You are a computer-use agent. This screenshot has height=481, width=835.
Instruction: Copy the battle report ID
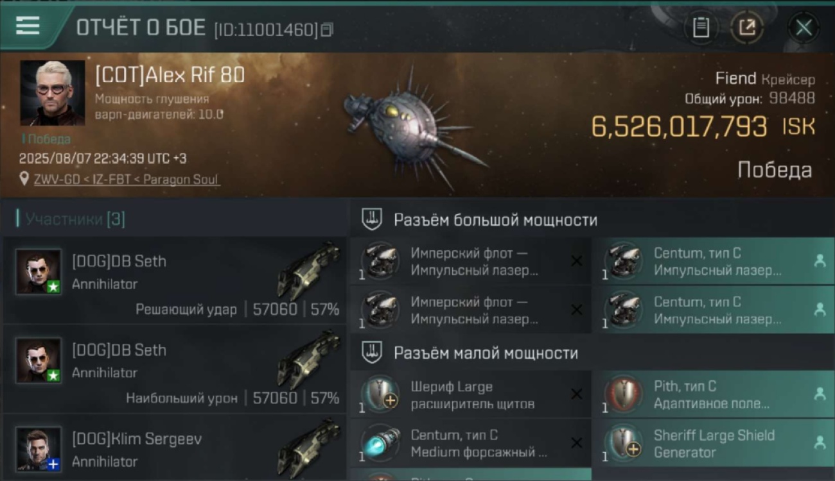327,30
